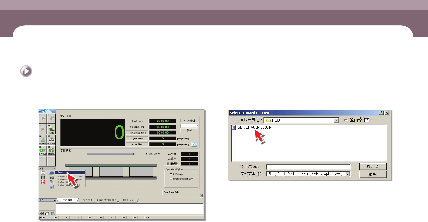Click the Start (play) button in the left panel
Screen dimensions: 428x222
(x=43, y=119)
